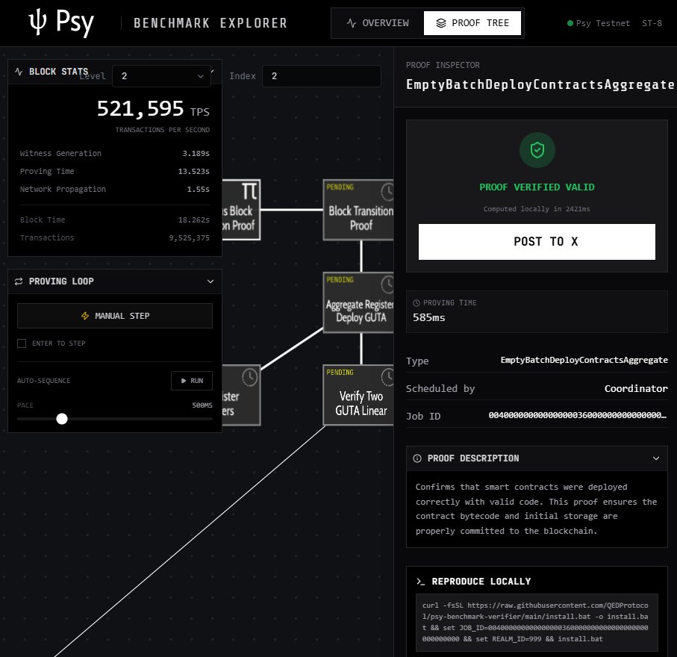Collapse the Proof Description section chevron
Image resolution: width=677 pixels, height=657 pixels.
[x=656, y=458]
